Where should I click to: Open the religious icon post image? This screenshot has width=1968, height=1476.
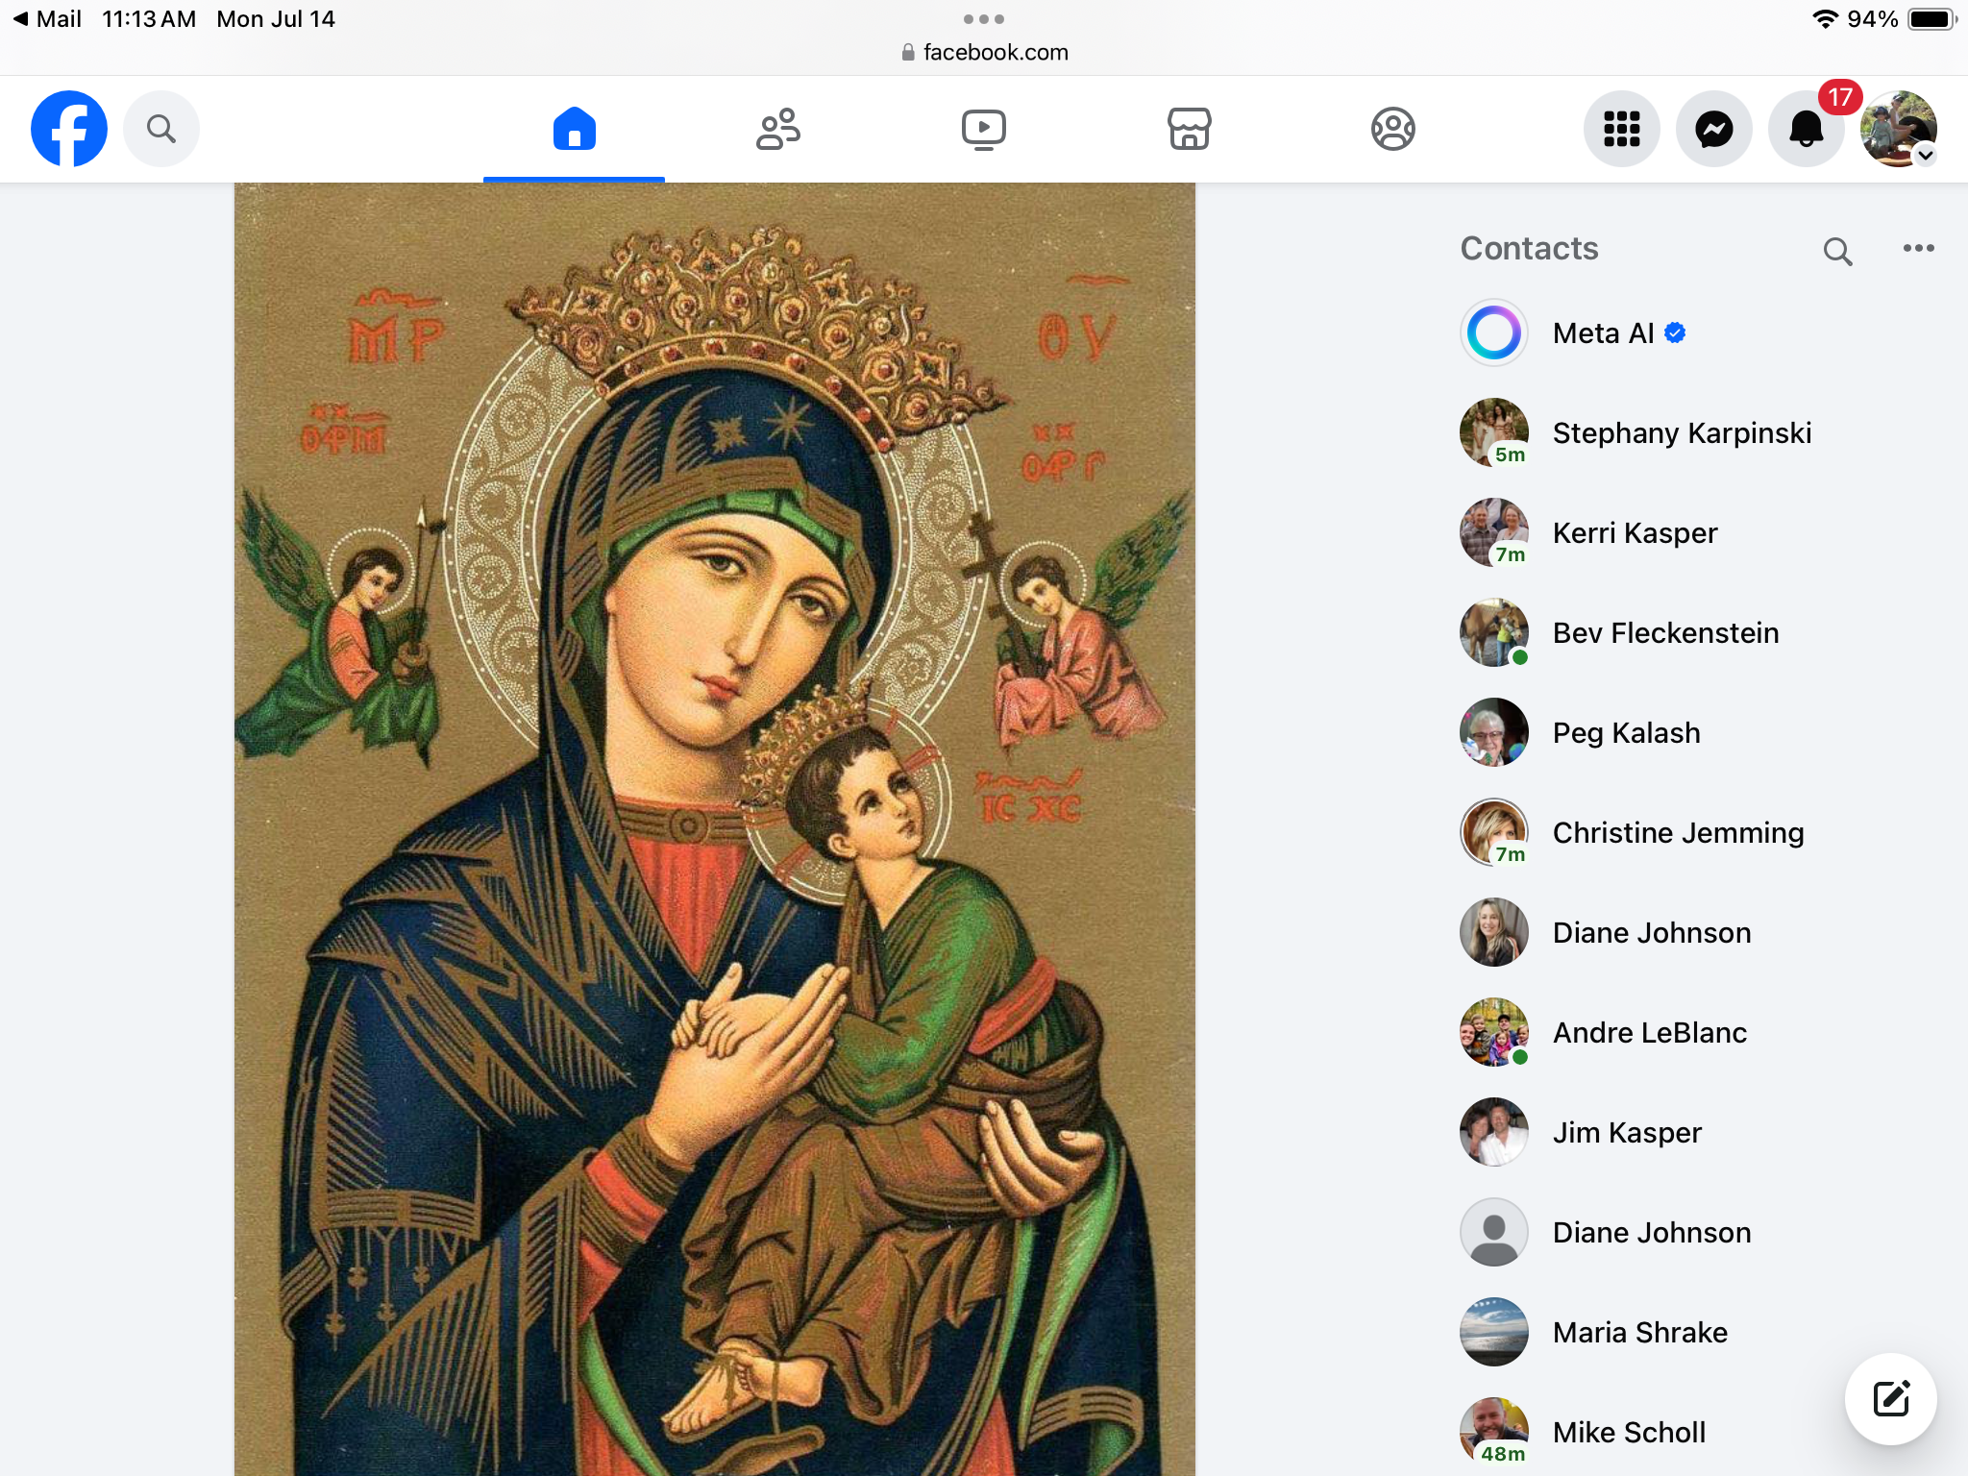coord(715,829)
